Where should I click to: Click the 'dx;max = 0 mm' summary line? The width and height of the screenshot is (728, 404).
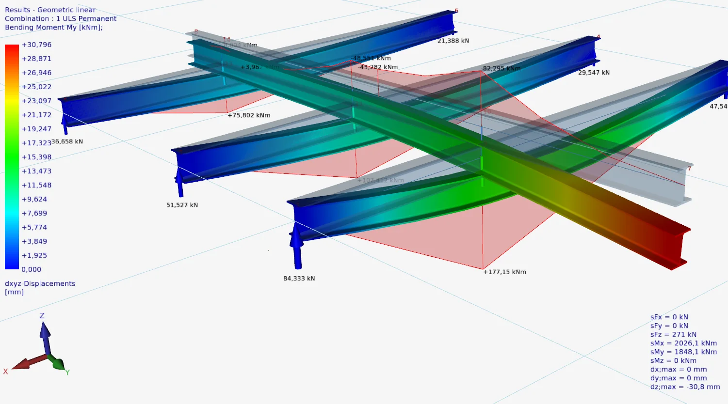click(679, 369)
